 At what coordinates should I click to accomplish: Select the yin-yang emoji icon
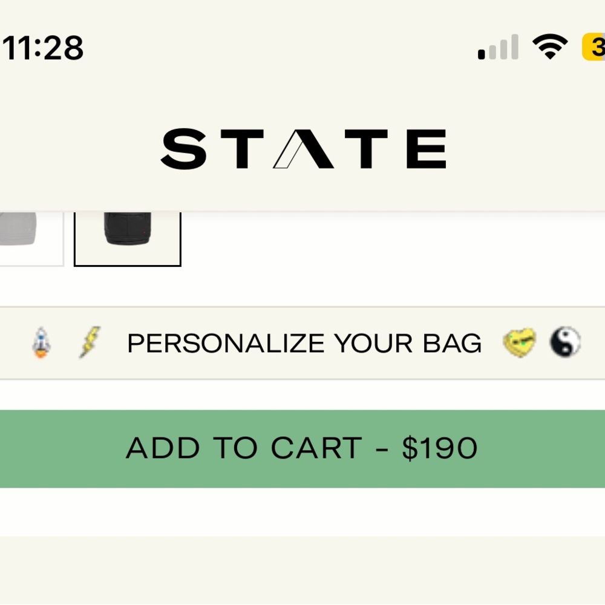tap(566, 342)
